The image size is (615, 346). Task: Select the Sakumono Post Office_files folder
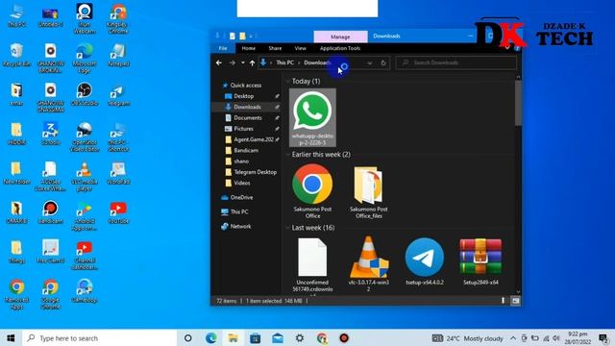[x=369, y=191]
